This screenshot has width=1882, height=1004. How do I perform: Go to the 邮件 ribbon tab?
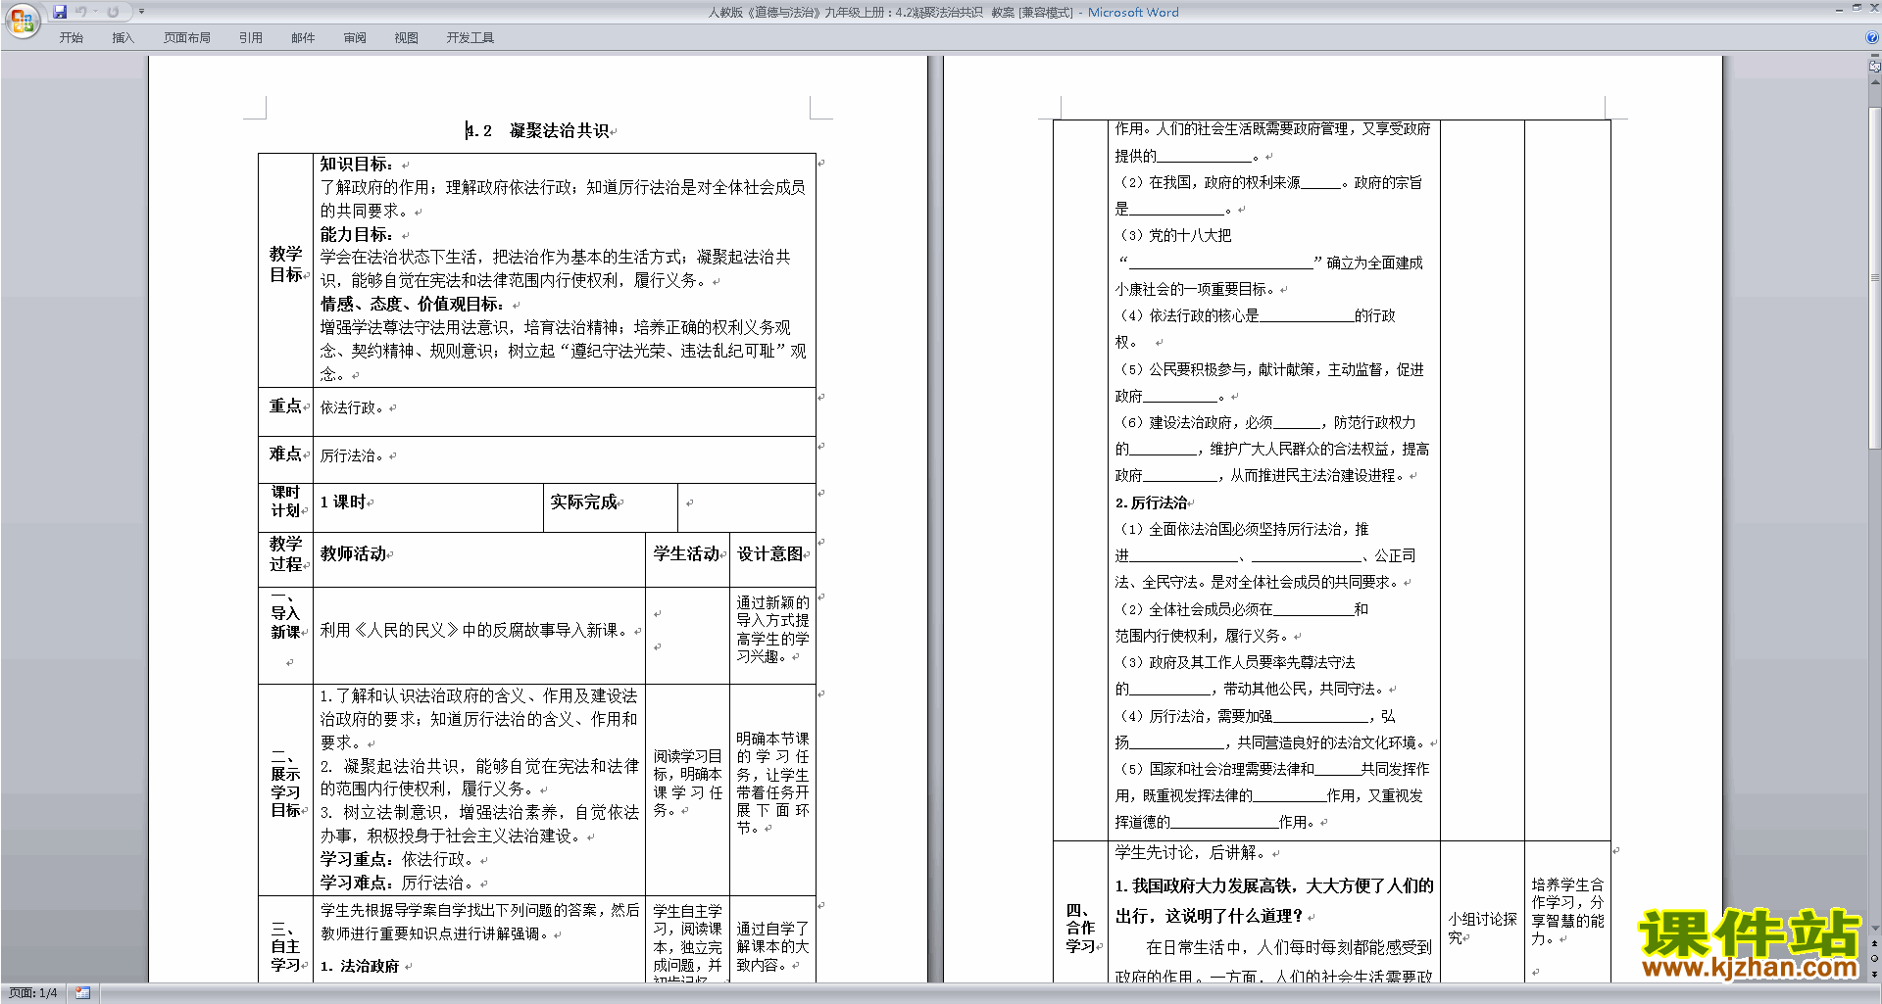click(303, 38)
